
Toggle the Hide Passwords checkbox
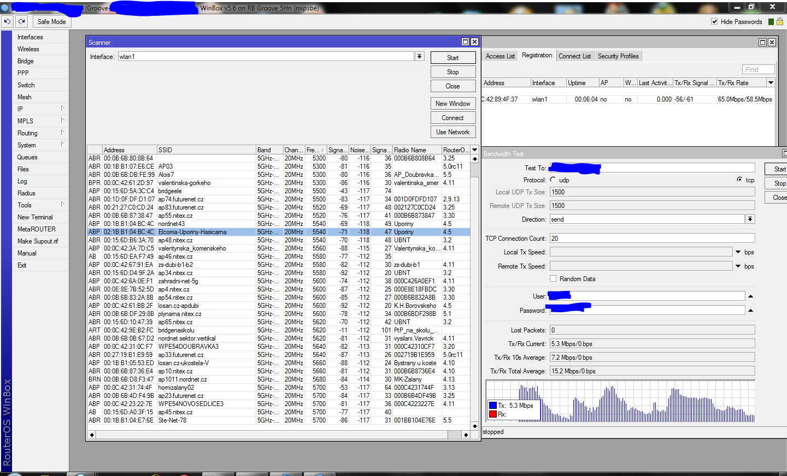tap(714, 22)
